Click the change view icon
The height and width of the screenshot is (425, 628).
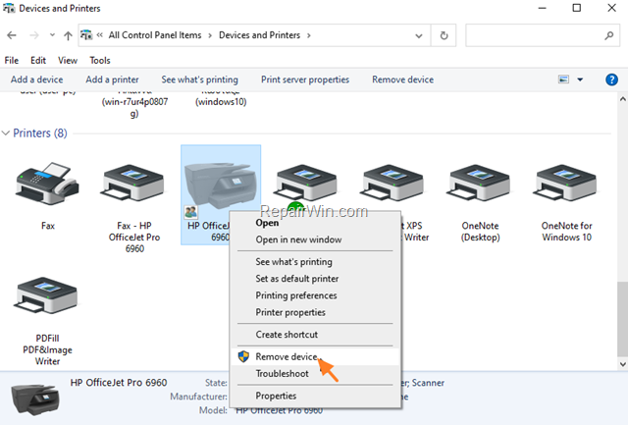click(x=563, y=80)
